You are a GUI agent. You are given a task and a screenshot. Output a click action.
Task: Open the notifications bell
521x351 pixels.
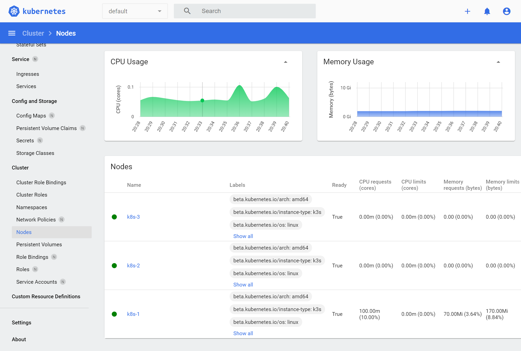[x=487, y=11]
